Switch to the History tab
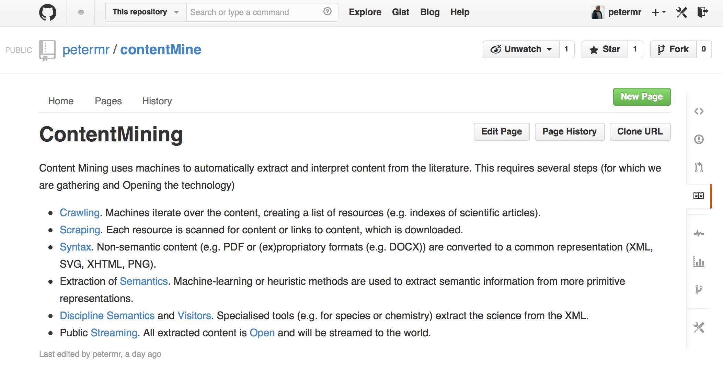 (157, 101)
